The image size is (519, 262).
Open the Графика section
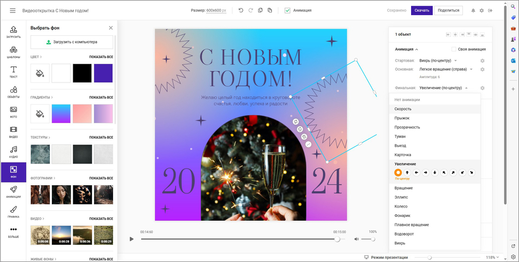(13, 212)
